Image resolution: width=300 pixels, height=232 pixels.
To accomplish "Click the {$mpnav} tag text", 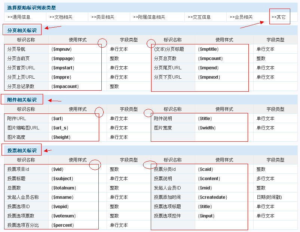I will tap(61, 49).
